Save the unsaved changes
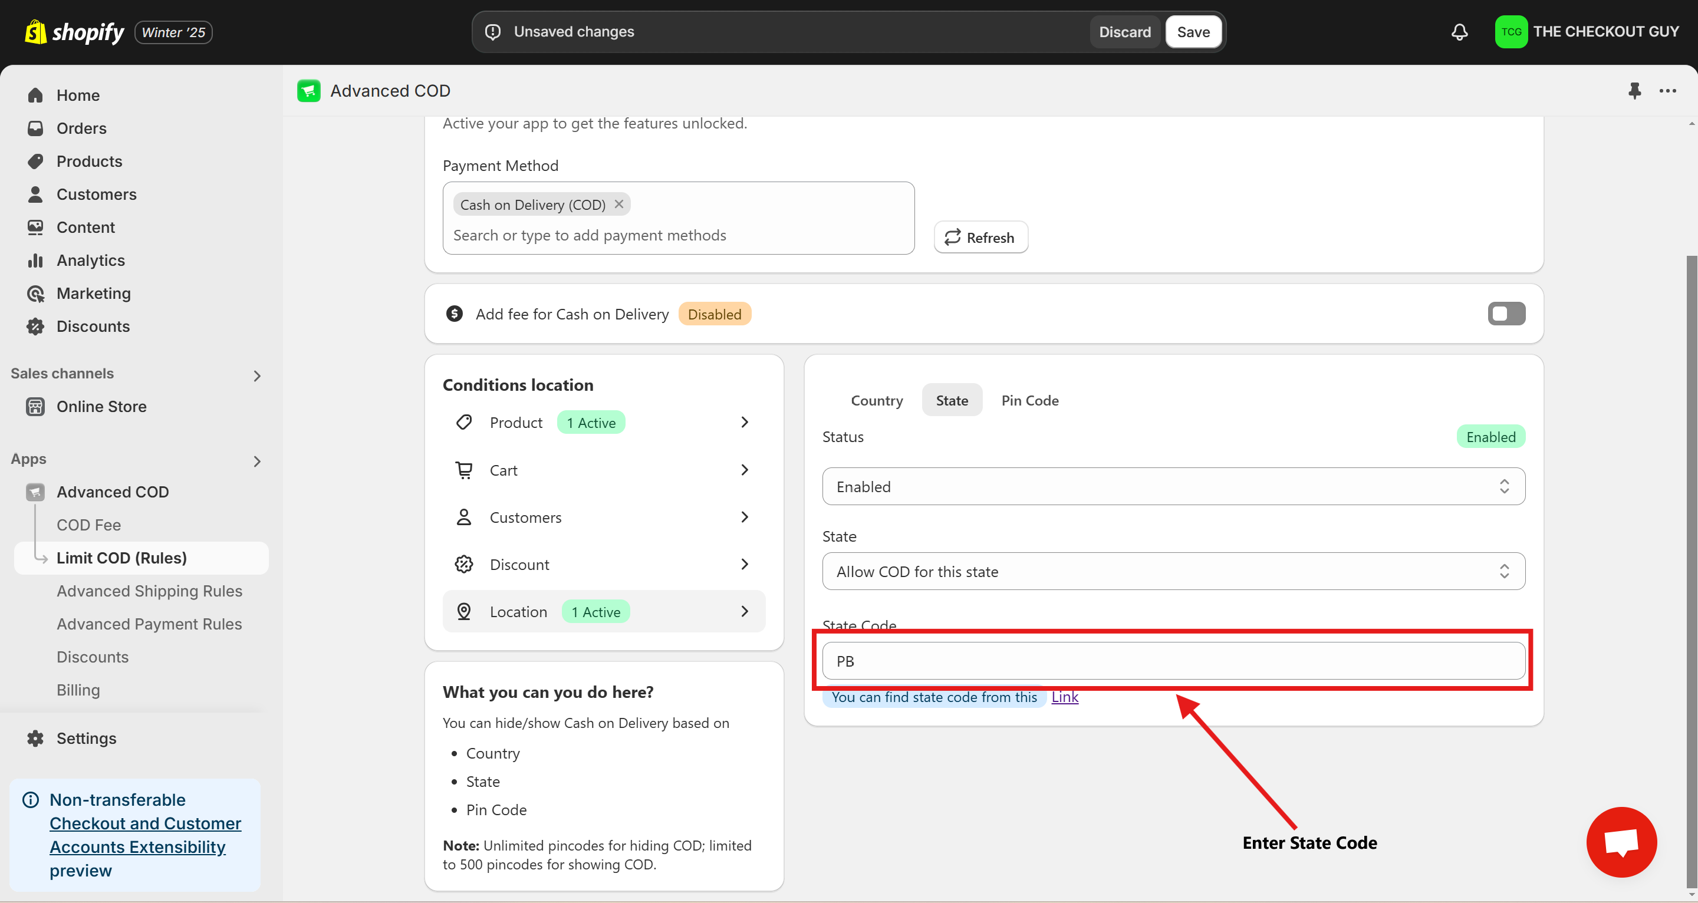Viewport: 1698px width, 903px height. point(1193,32)
